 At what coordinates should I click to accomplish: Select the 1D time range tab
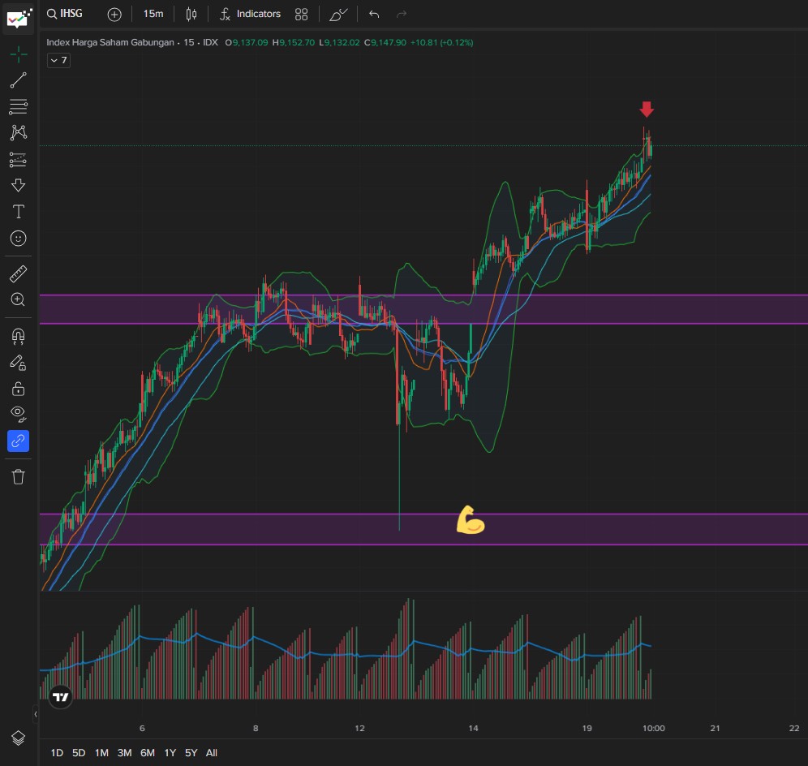[57, 753]
